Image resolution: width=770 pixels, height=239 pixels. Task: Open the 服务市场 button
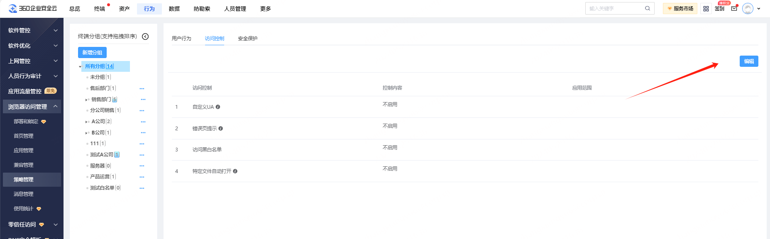tap(680, 8)
